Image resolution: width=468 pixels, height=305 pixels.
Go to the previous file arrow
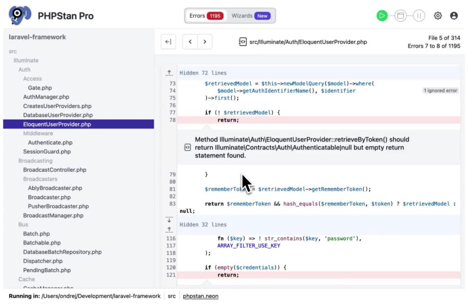(190, 42)
